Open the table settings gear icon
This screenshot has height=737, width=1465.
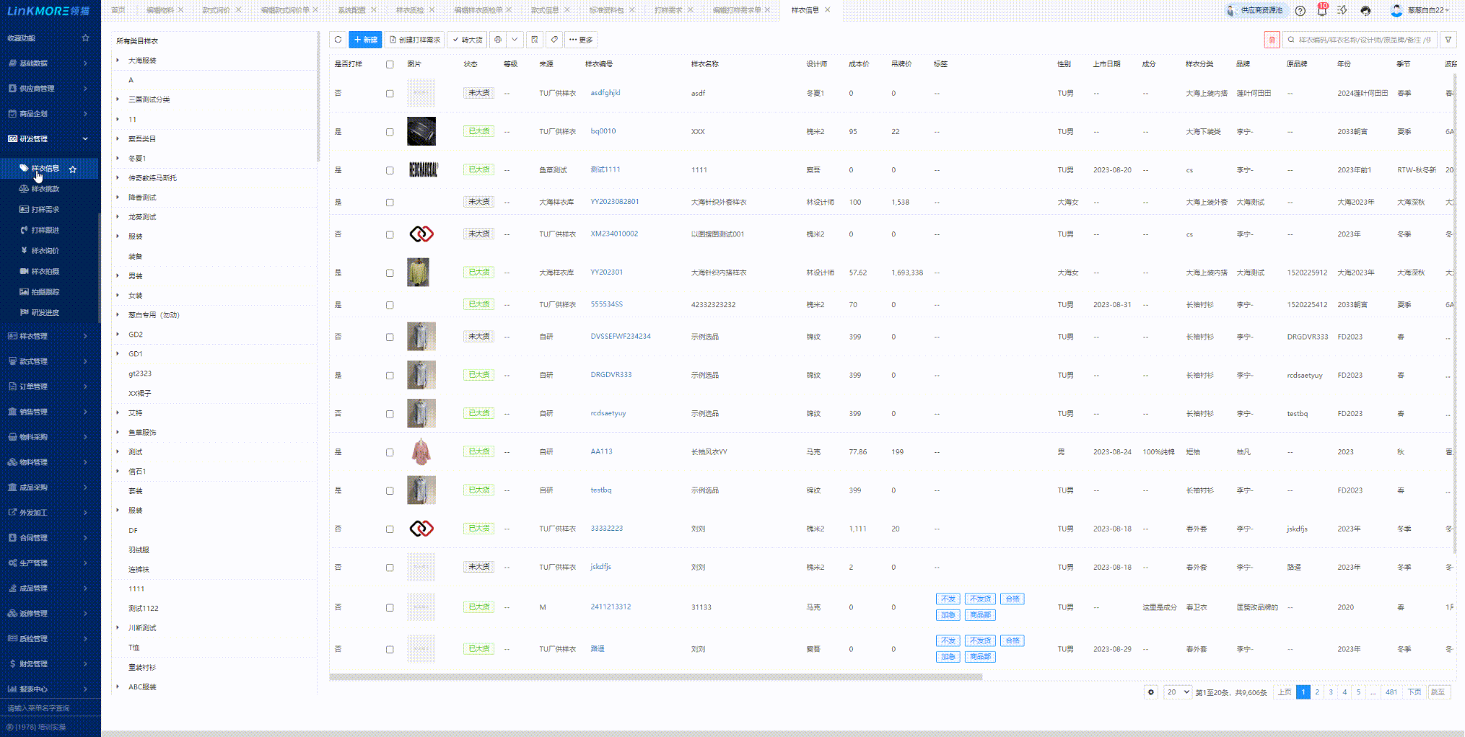(x=1151, y=692)
